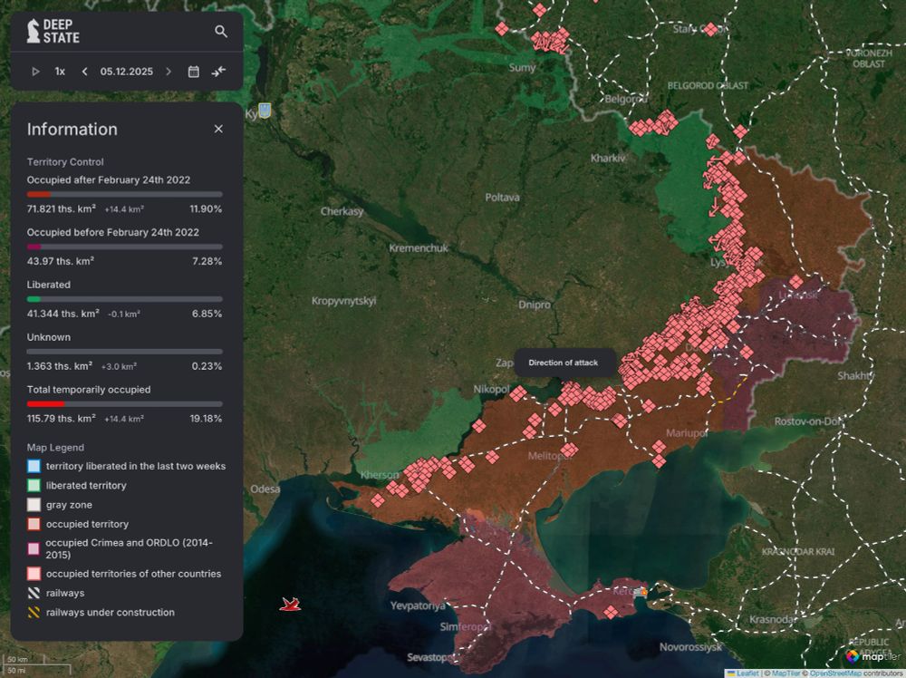Click the liberated territory legend swatch
This screenshot has width=906, height=678.
tap(34, 486)
